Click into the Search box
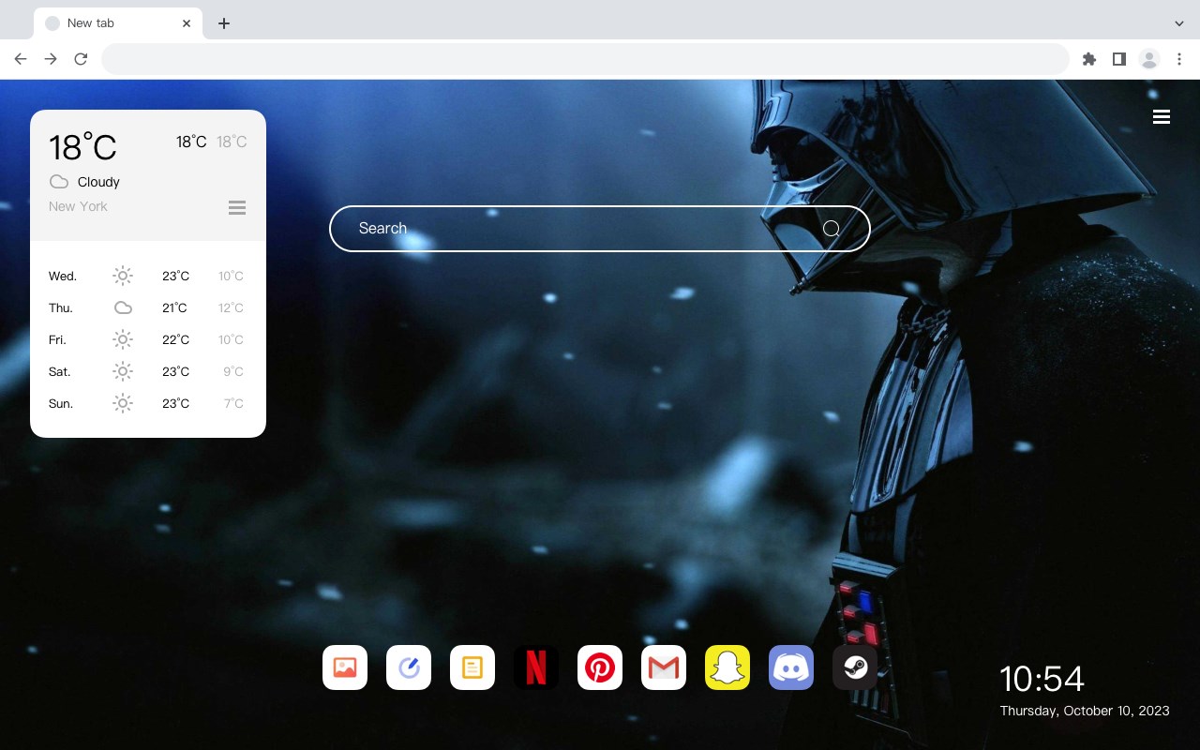1200x750 pixels. pos(600,229)
